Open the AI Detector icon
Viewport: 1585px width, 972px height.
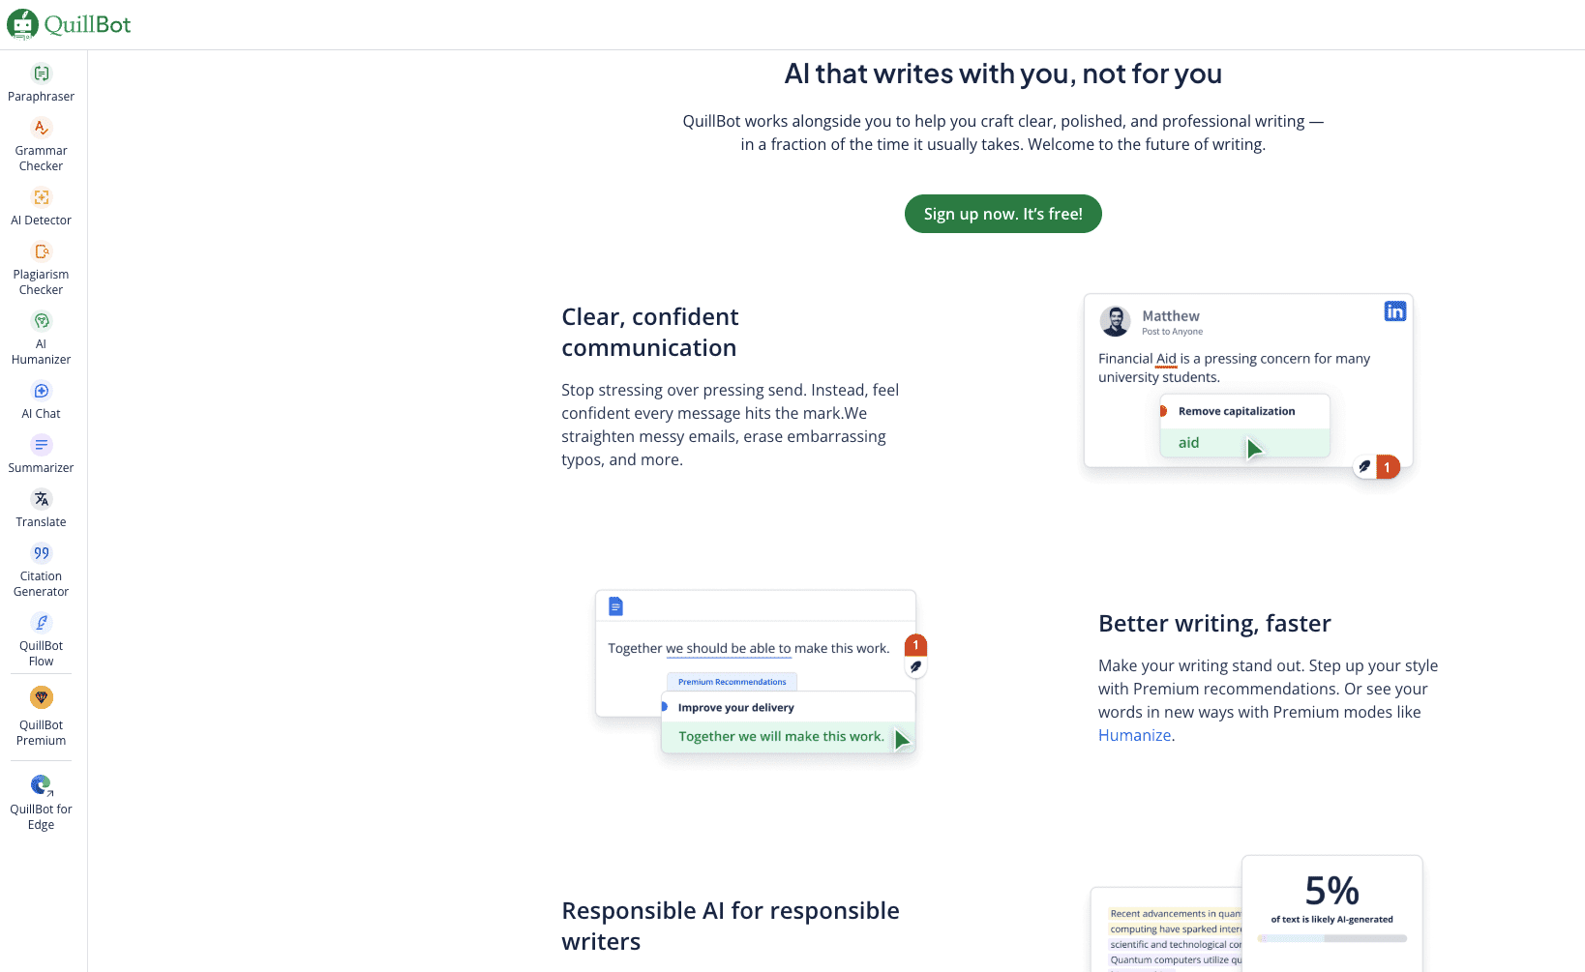pyautogui.click(x=41, y=197)
